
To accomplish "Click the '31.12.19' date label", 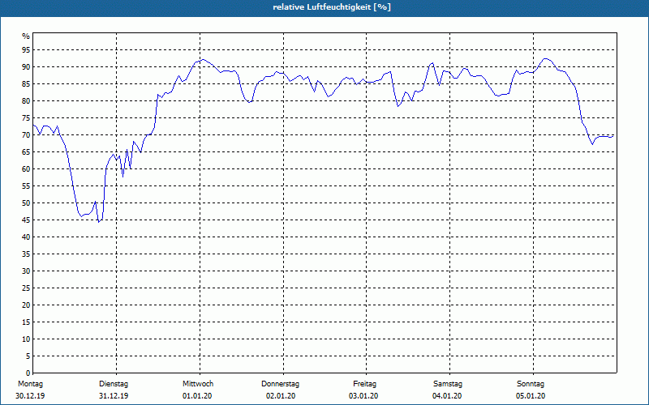I will (114, 396).
